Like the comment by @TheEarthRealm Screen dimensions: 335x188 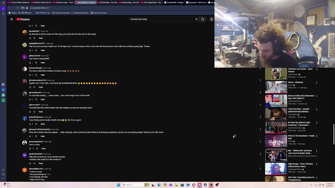[x=30, y=75]
